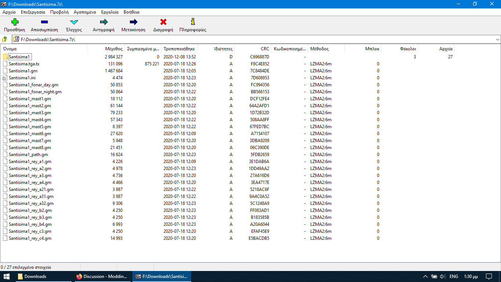This screenshot has height=282, width=501.
Task: Select Santisima1_mast5.gm file
Action: [30, 127]
